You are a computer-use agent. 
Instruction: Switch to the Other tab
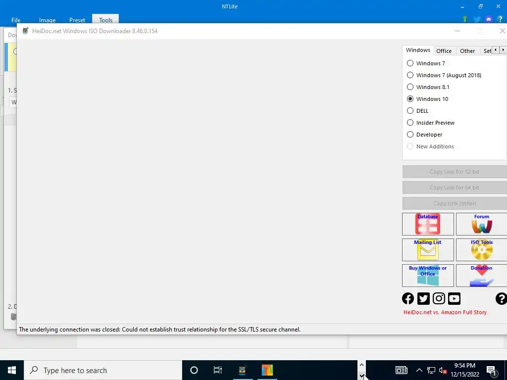(467, 51)
